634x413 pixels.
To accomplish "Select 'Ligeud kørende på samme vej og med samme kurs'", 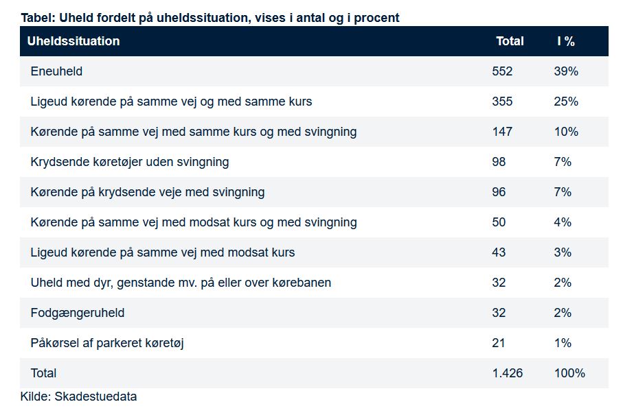I will point(171,102).
